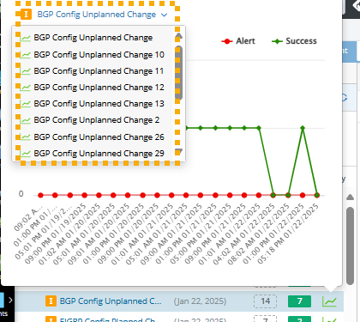Select BGP Config Unplanned Change 13 entry
Viewport: 360px width, 322px height.
(x=99, y=104)
